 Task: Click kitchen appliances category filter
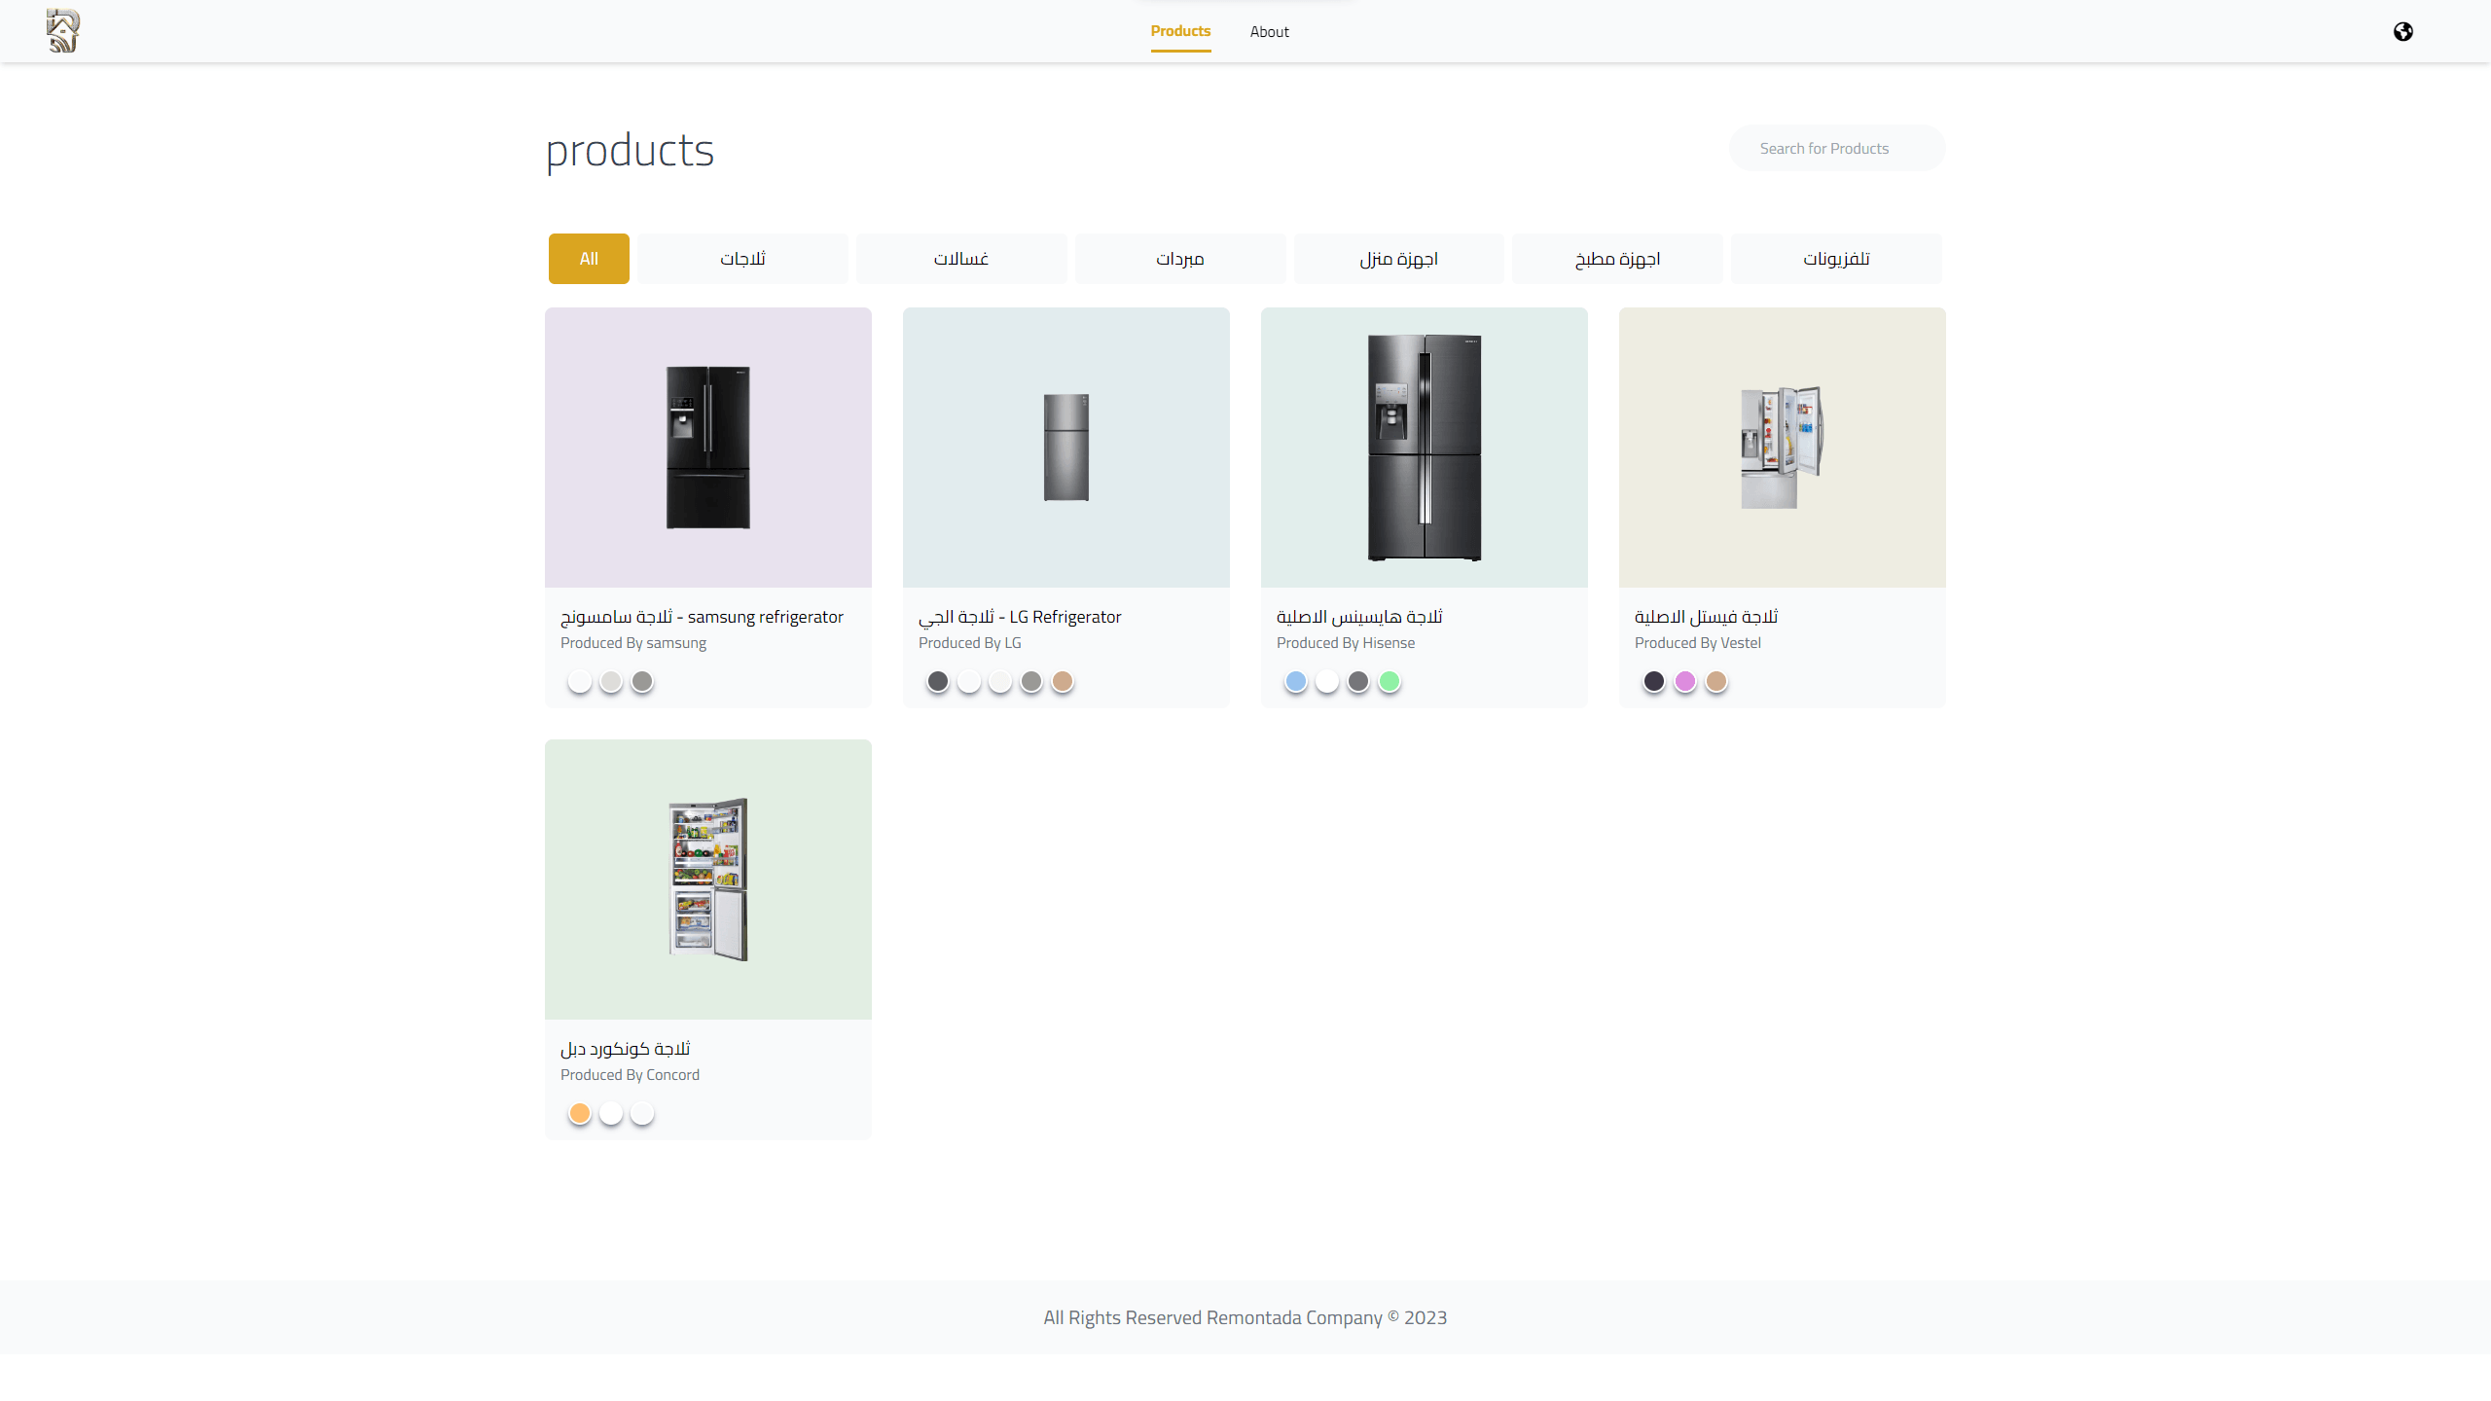[1615, 258]
